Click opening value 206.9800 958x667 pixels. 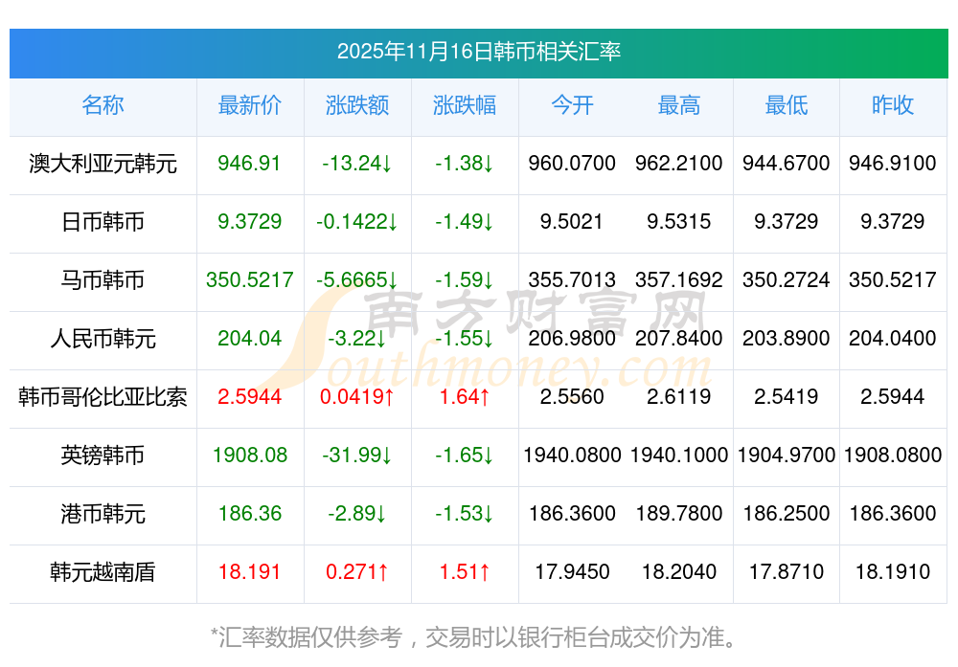click(572, 338)
